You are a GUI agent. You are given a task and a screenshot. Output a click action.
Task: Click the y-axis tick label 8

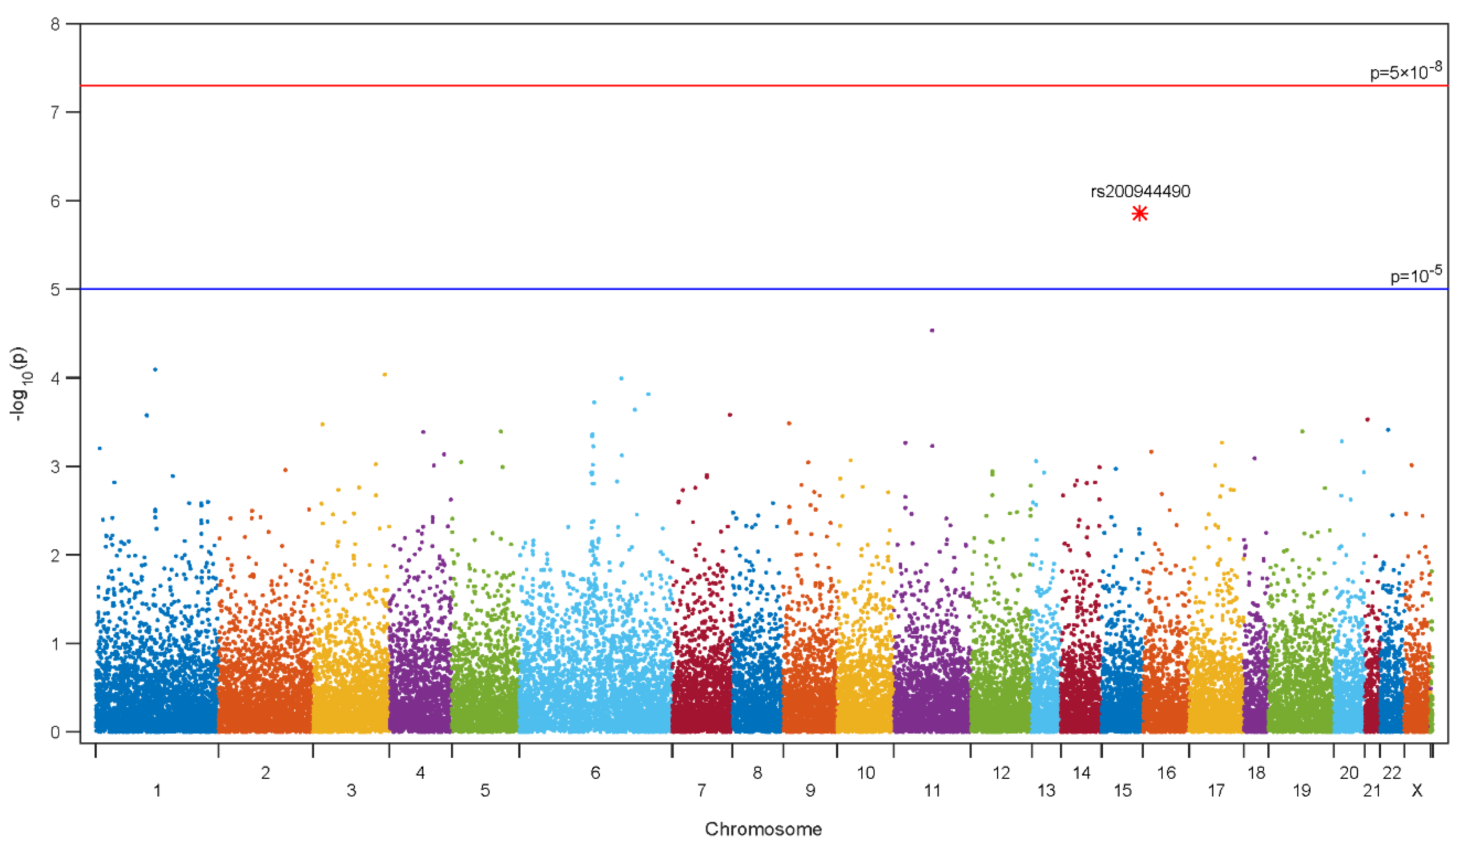tap(55, 24)
